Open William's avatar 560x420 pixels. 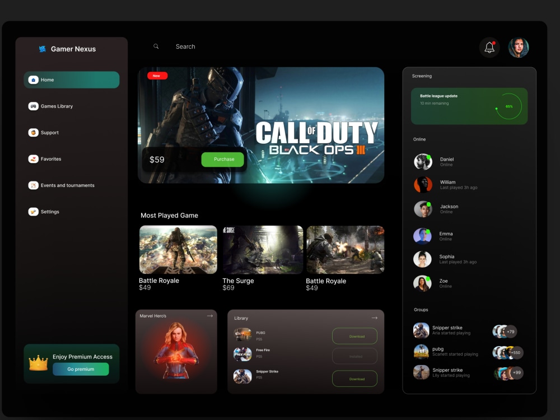(x=423, y=185)
